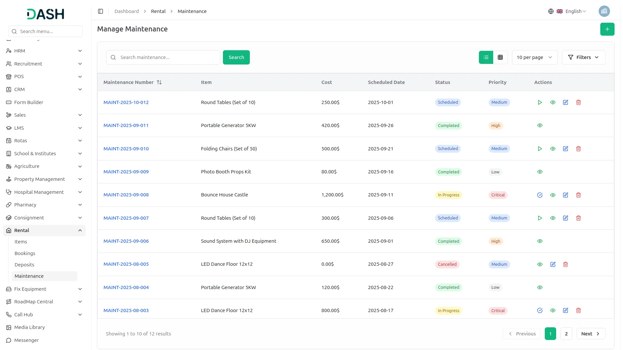This screenshot has width=623, height=350.
Task: Switch to grid view layout
Action: [500, 57]
